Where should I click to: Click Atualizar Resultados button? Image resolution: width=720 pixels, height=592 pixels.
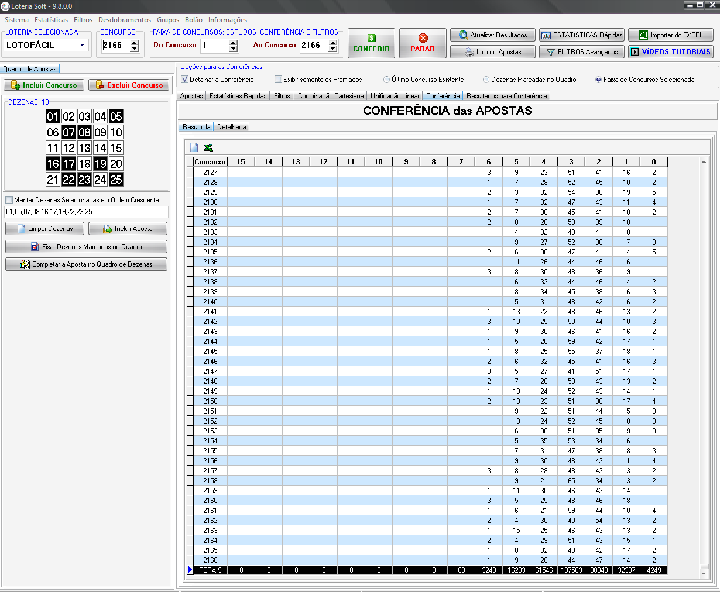pos(493,35)
